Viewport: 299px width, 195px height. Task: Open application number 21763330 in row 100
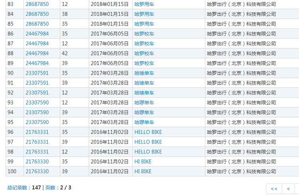[37, 172]
